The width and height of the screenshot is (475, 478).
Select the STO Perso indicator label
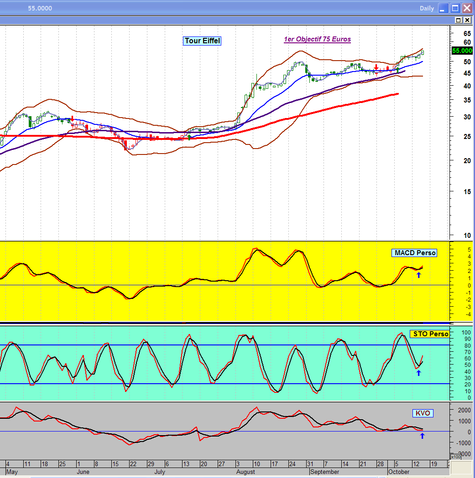point(430,334)
